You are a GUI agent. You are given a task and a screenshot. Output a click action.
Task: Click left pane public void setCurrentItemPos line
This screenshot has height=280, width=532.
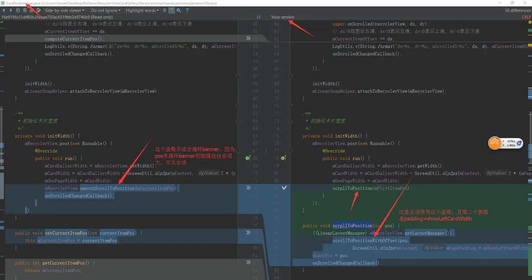pyautogui.click(x=79, y=233)
